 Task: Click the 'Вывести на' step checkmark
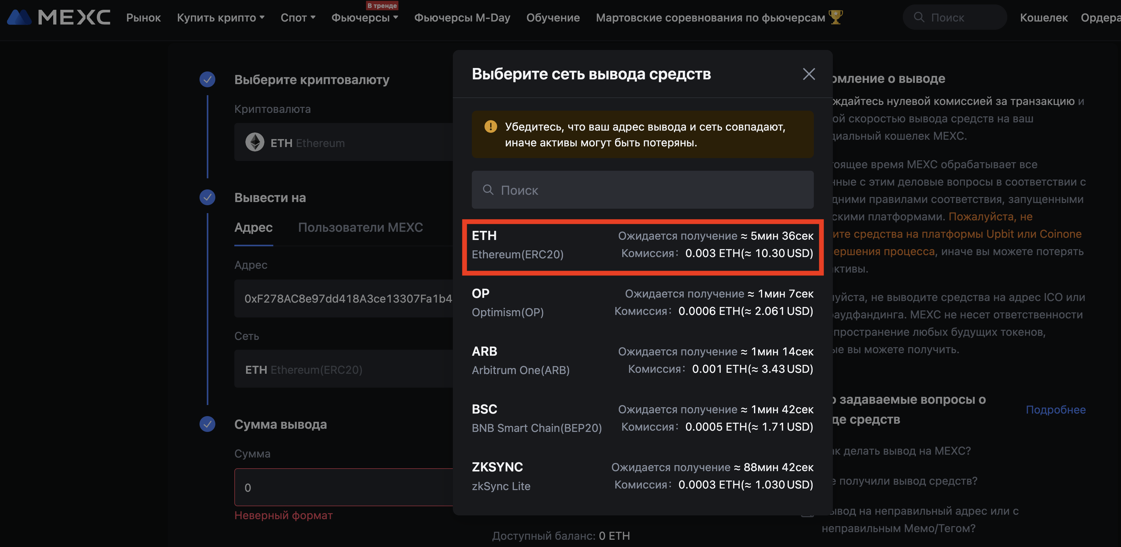(207, 197)
